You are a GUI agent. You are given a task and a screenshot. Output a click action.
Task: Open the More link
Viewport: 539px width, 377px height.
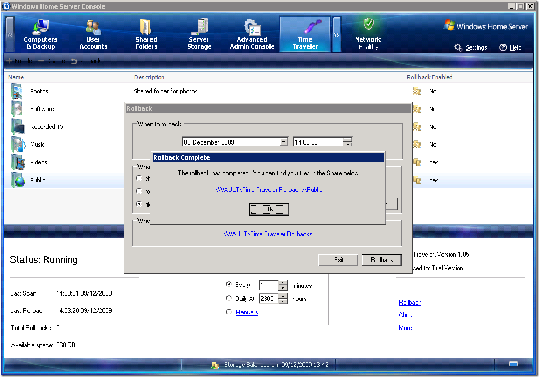405,328
